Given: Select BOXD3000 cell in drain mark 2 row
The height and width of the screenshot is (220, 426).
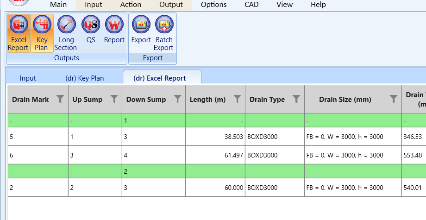Looking at the screenshot, I should point(275,188).
